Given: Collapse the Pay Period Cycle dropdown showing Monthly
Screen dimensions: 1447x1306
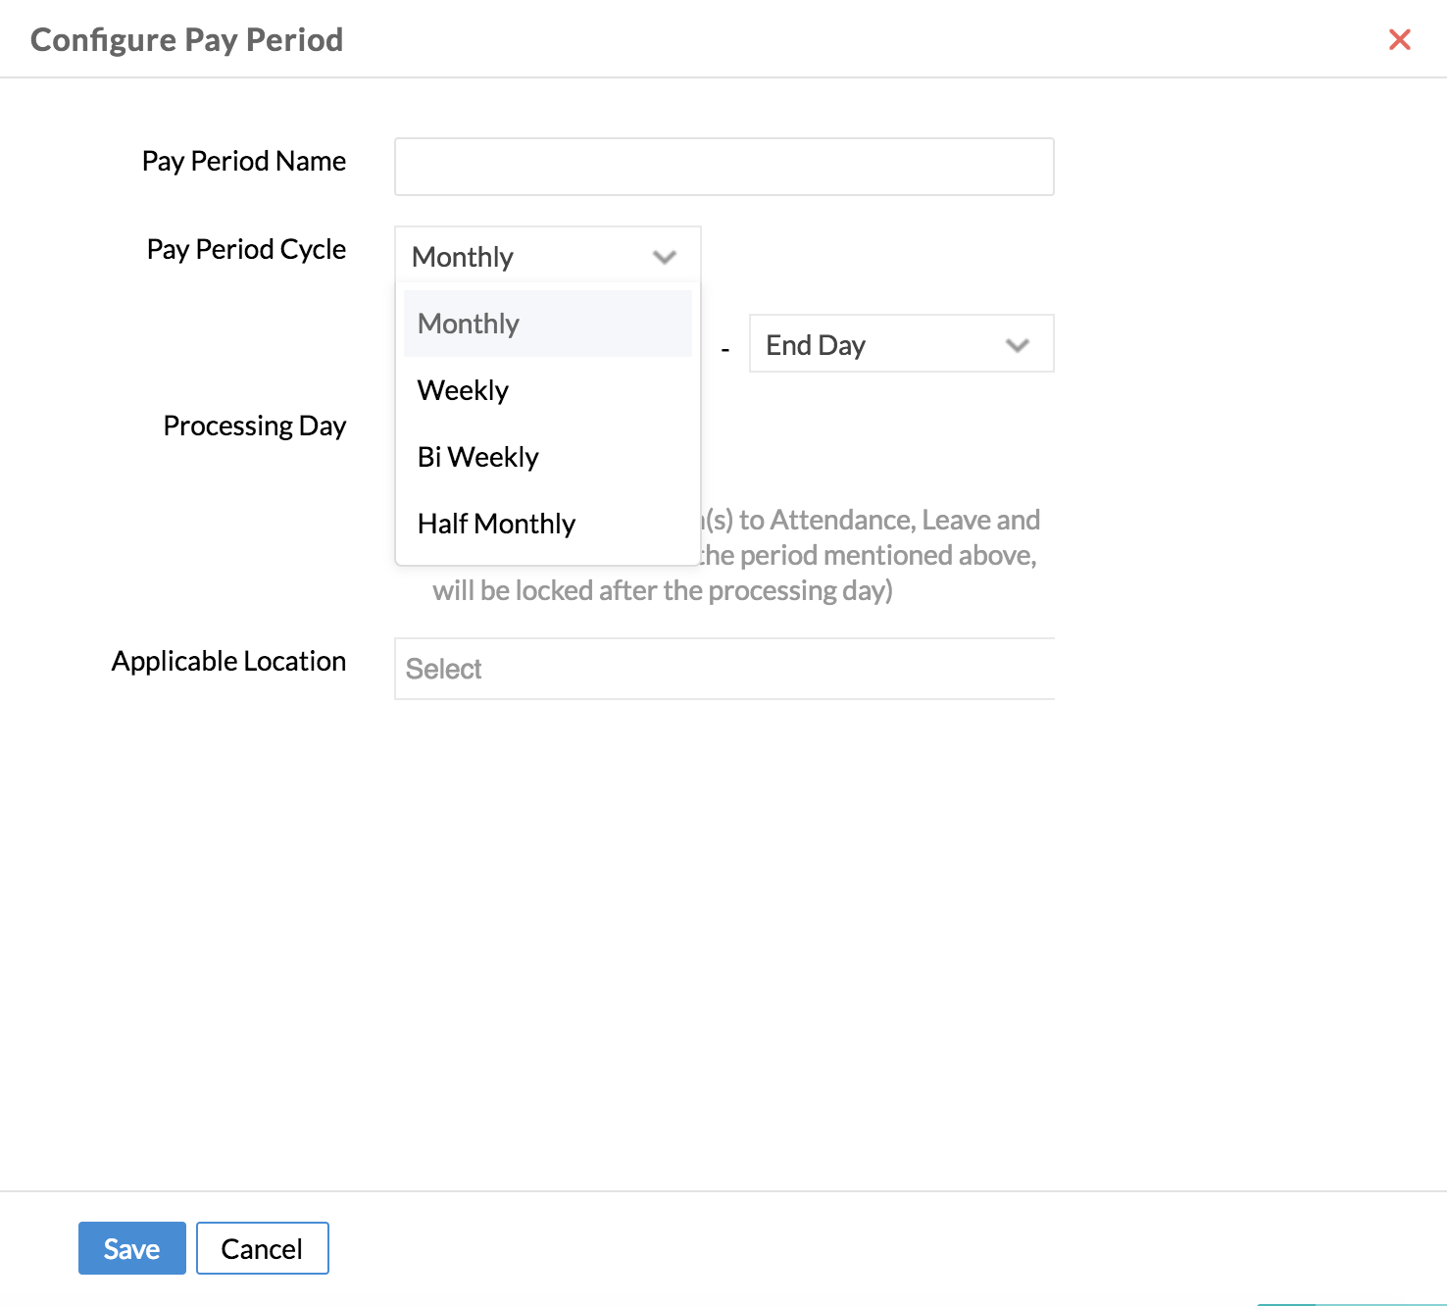Looking at the screenshot, I should 547,256.
